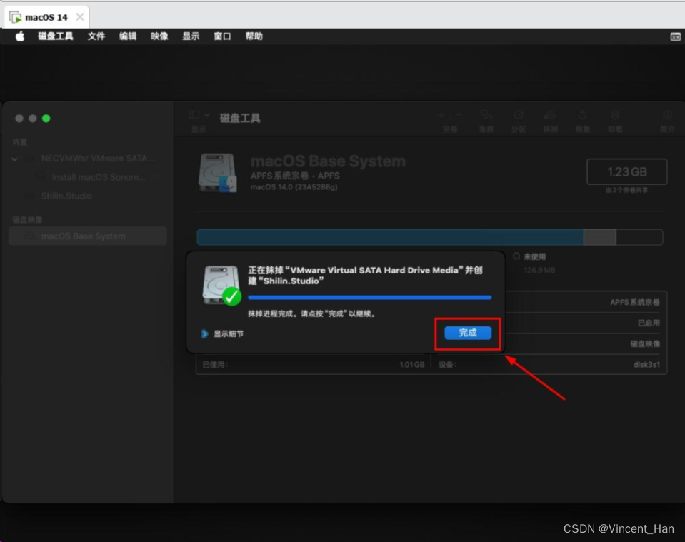Open the Apple menu

click(20, 36)
